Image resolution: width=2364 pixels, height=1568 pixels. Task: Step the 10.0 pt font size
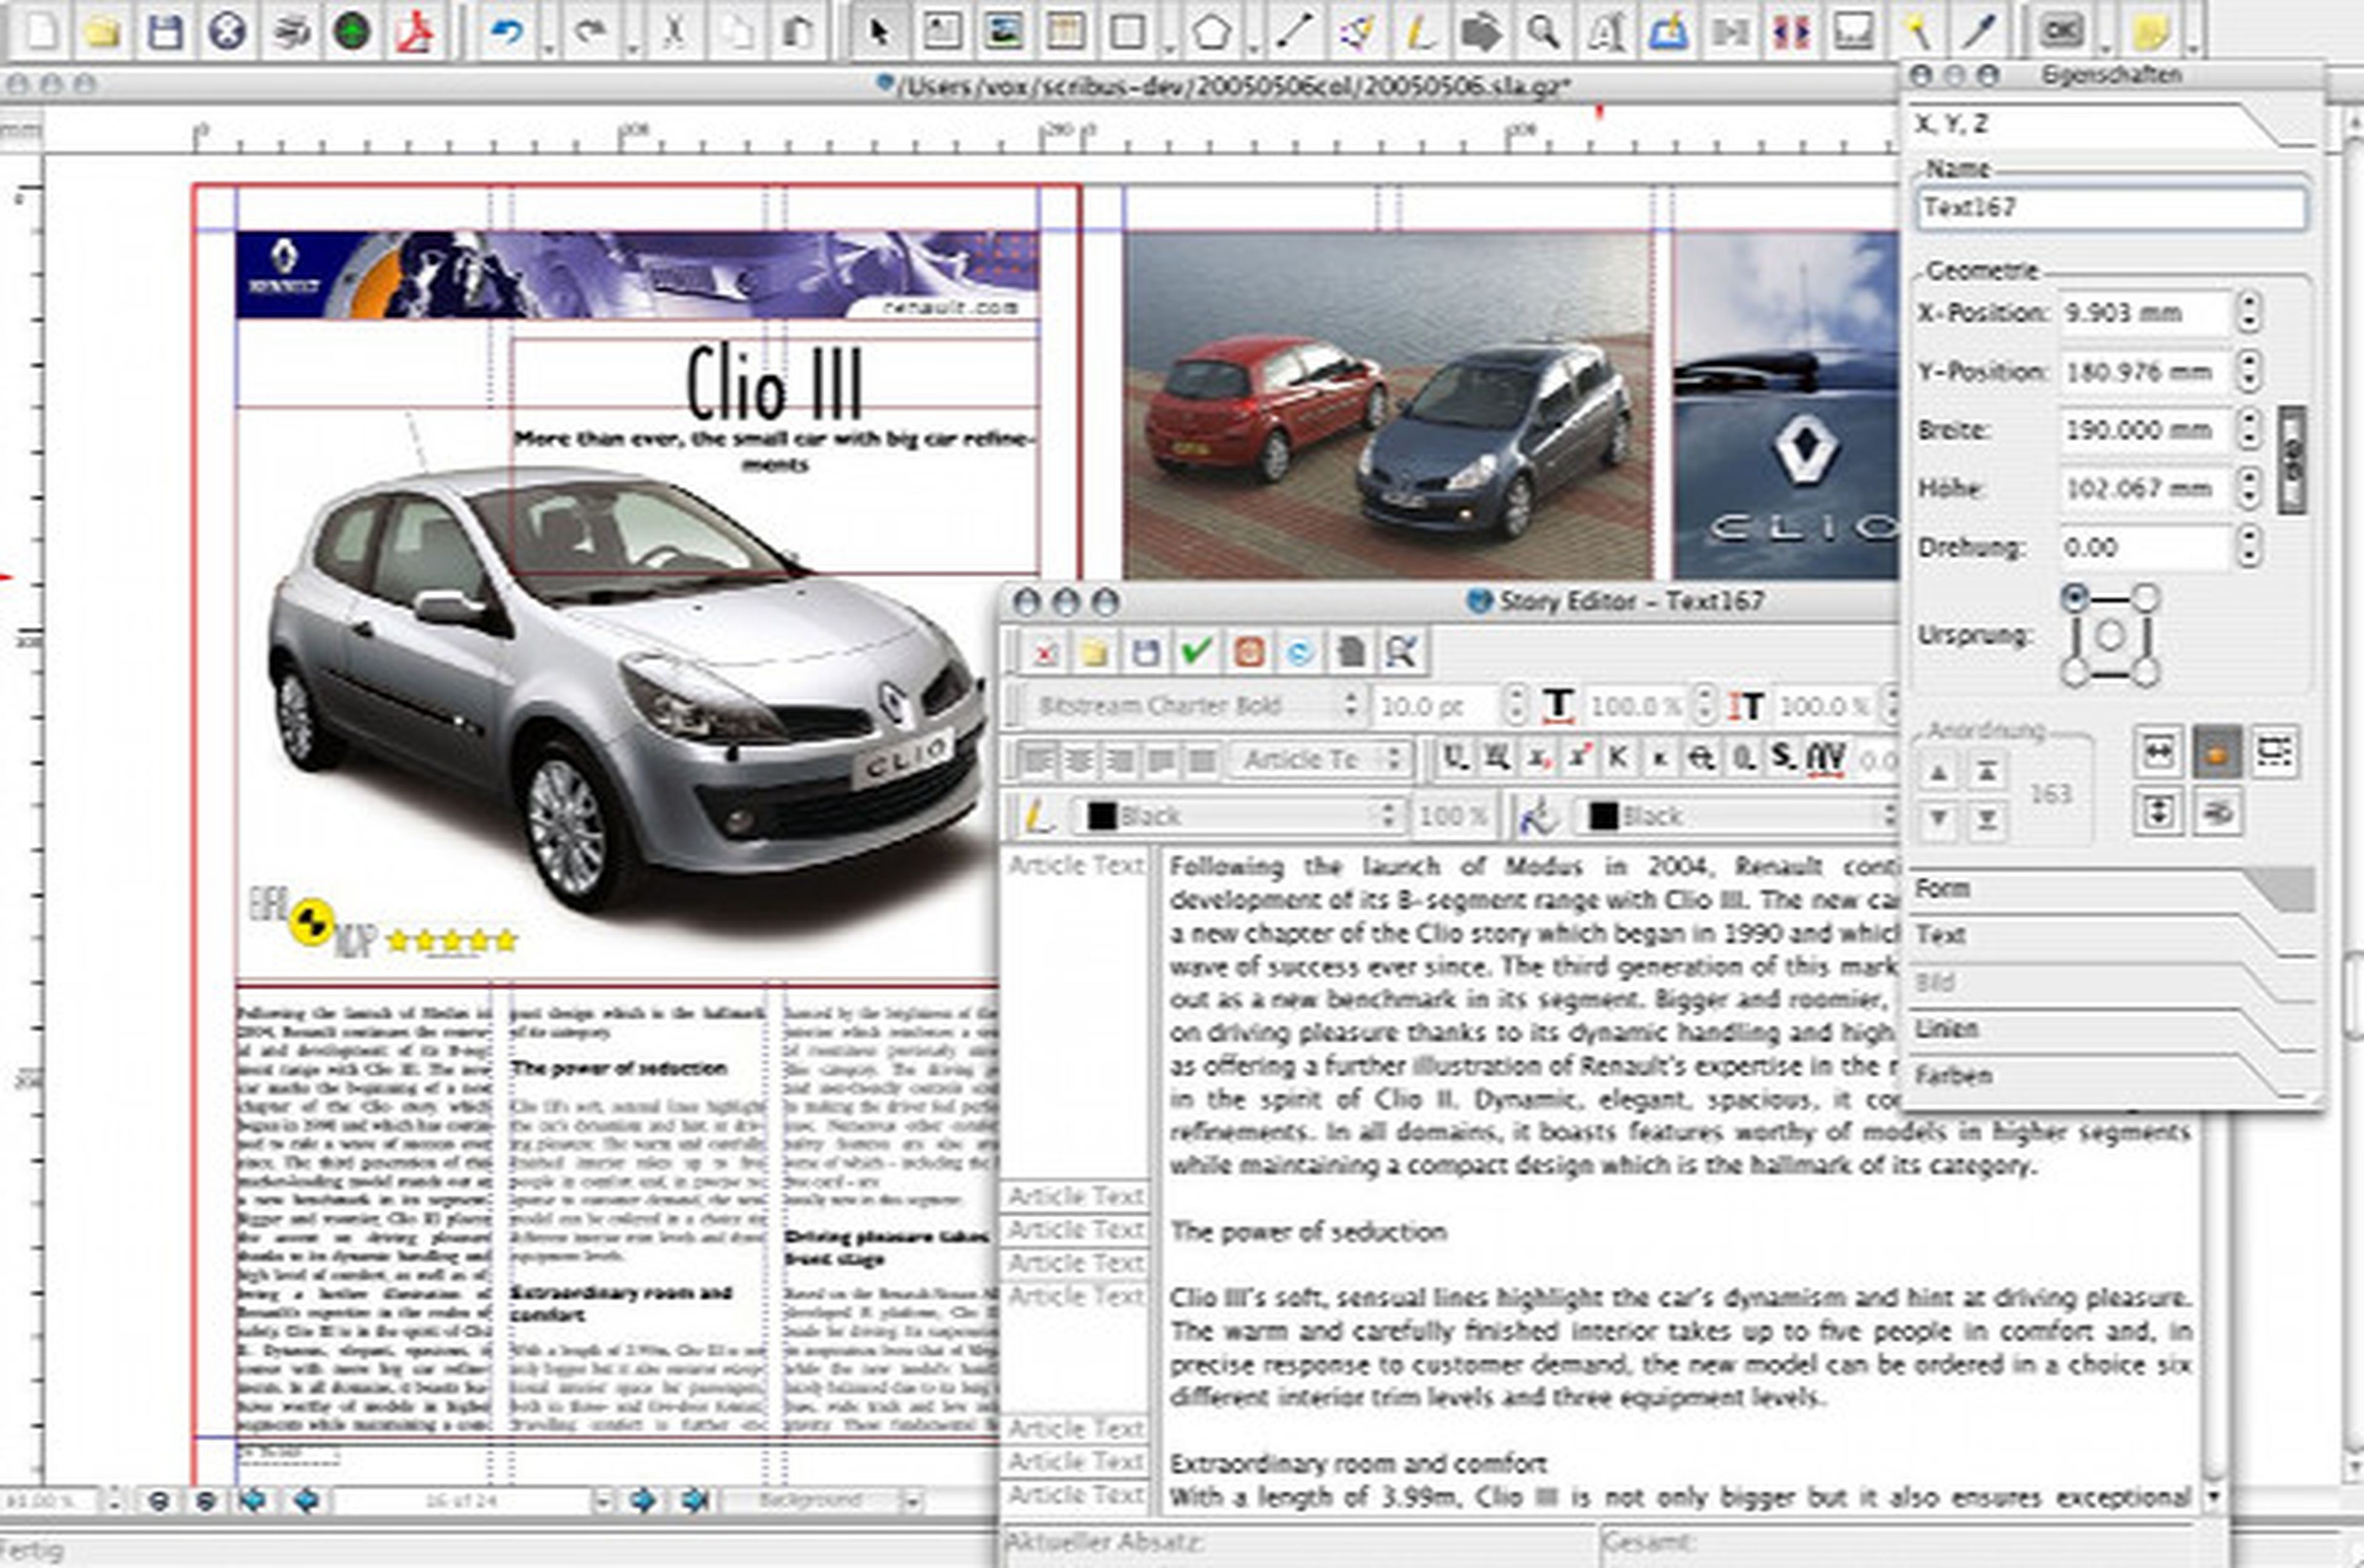1517,706
